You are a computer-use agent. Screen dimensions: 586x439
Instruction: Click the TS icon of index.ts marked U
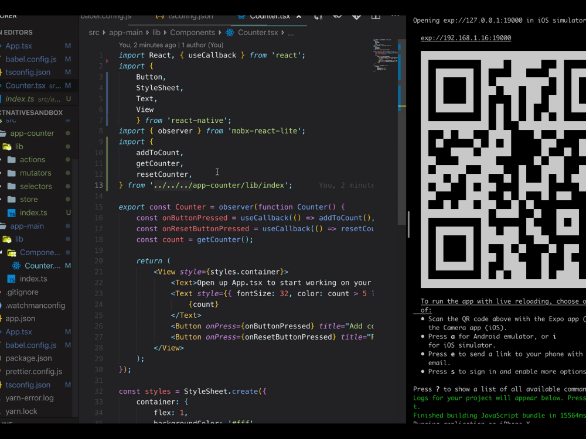coord(12,213)
